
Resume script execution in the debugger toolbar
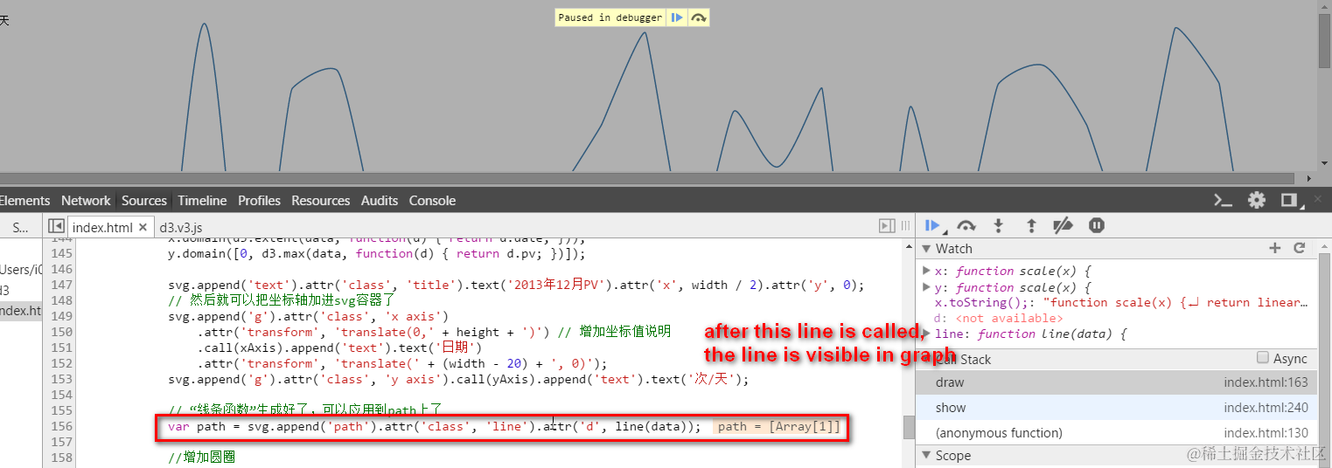[931, 226]
